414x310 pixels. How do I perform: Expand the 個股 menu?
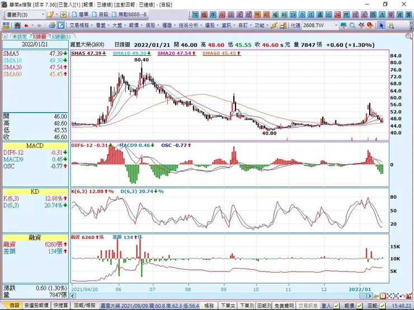point(152,26)
